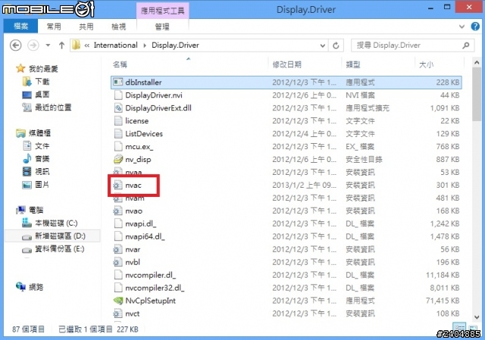Select the license text file icon

click(x=118, y=121)
